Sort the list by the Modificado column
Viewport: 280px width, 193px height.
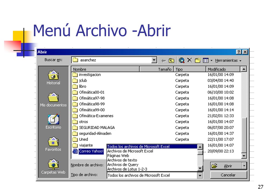(x=223, y=69)
